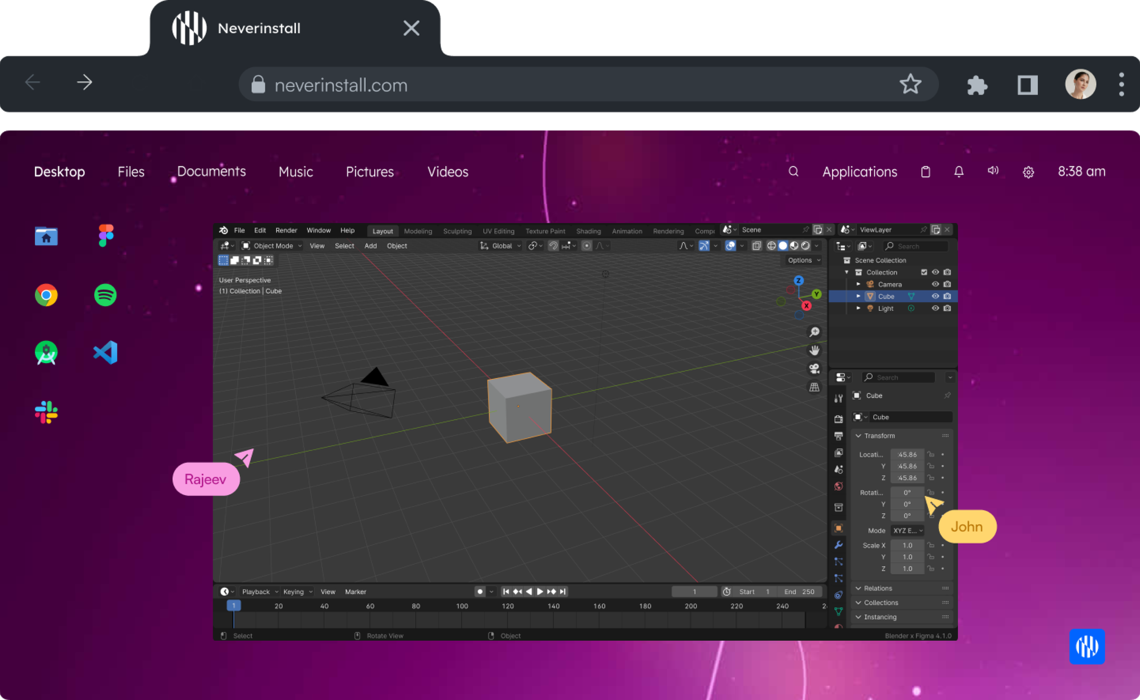
Task: Open the Figma app on desktop
Action: coord(105,235)
